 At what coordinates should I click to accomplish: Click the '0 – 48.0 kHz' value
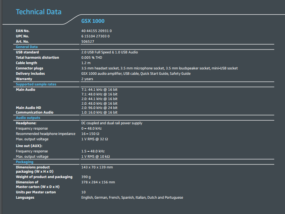coord(92,129)
